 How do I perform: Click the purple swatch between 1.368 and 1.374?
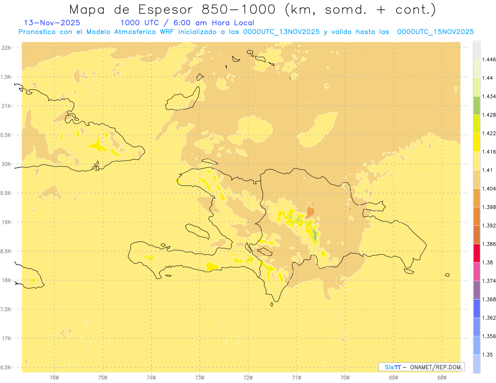(x=477, y=290)
